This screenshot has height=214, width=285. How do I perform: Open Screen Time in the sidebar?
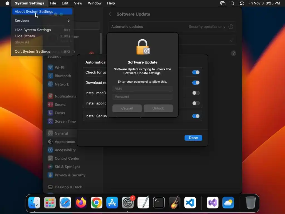click(x=62, y=121)
